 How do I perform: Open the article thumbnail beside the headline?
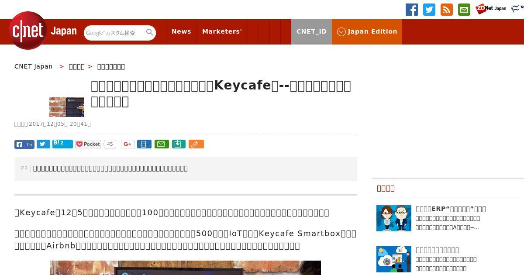coord(67,107)
